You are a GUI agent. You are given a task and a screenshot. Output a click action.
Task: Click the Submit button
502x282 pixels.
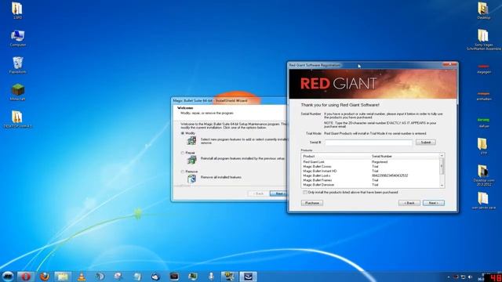pos(425,143)
